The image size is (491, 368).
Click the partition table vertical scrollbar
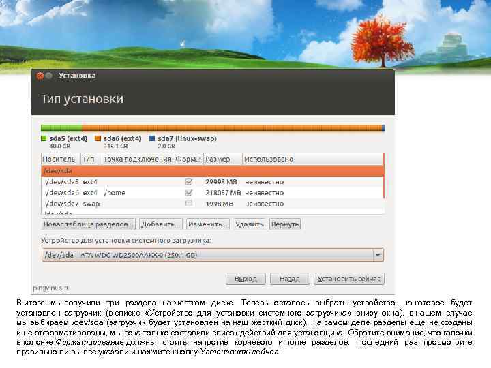(384, 175)
